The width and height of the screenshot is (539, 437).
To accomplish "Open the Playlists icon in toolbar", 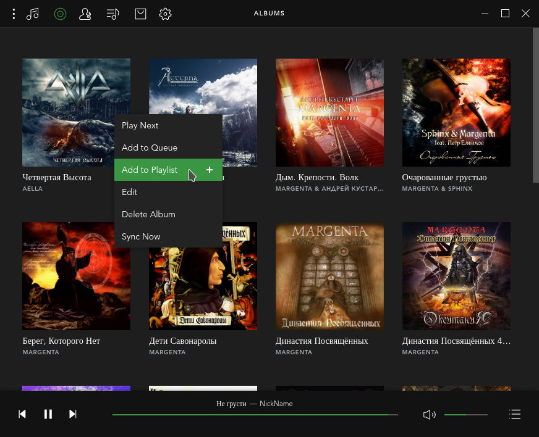I will 112,14.
